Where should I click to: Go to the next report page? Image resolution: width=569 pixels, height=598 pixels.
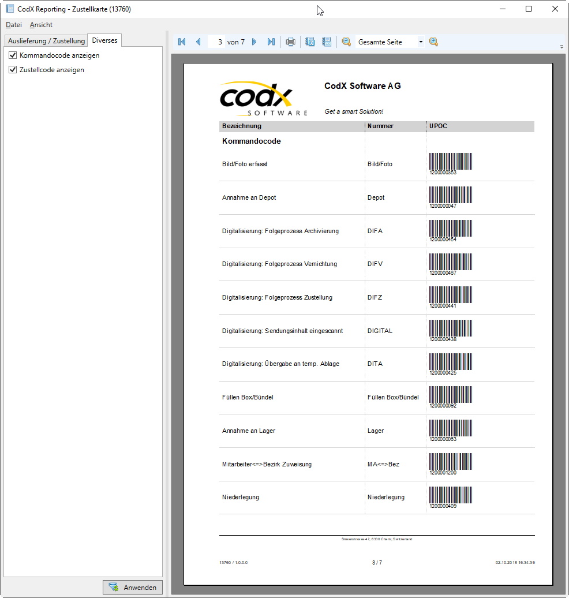254,42
